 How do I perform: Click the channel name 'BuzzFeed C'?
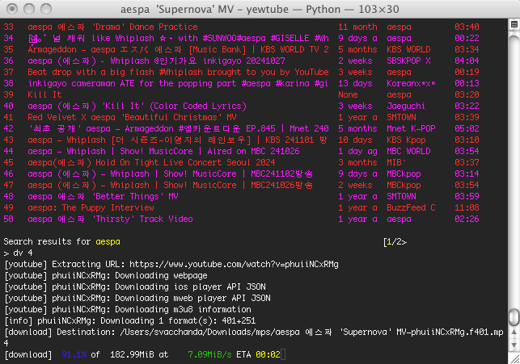click(411, 207)
